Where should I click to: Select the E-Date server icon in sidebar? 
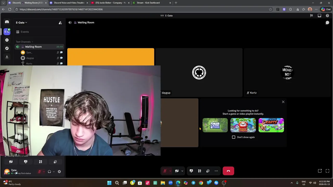(7, 32)
